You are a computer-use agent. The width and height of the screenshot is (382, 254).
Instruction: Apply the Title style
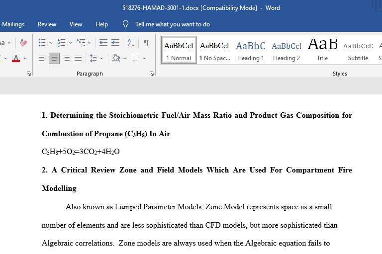pos(322,50)
